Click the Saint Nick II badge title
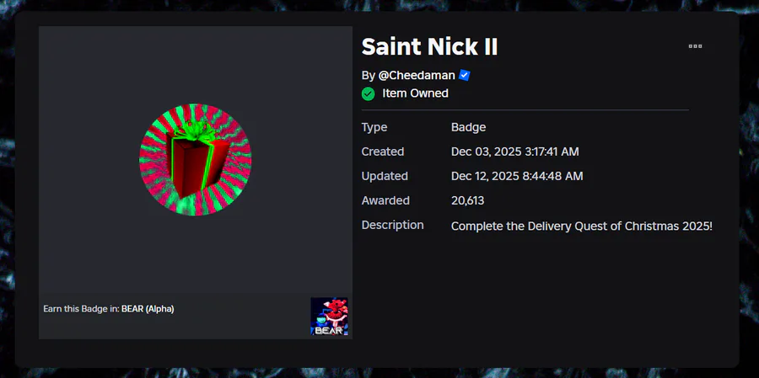Viewport: 759px width, 378px height. point(429,46)
